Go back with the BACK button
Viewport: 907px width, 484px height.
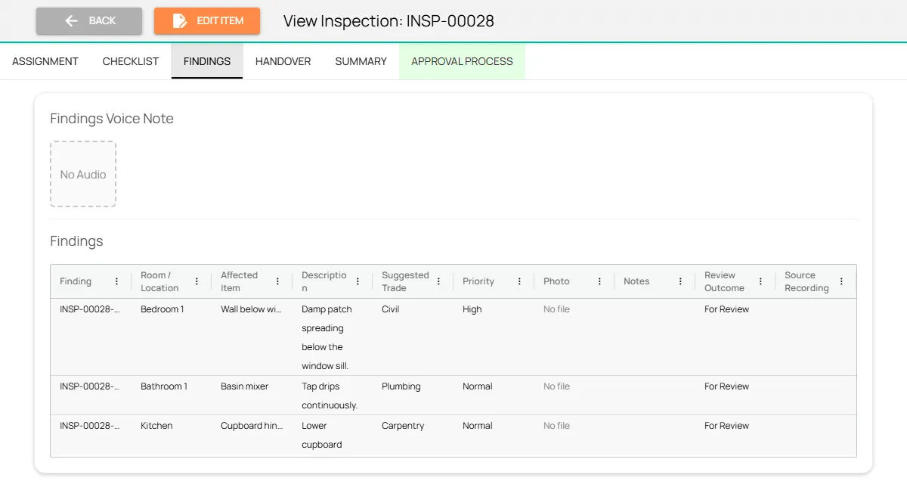point(89,21)
